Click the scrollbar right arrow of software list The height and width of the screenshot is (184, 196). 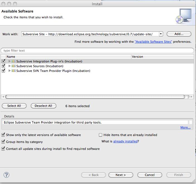coord(191,97)
